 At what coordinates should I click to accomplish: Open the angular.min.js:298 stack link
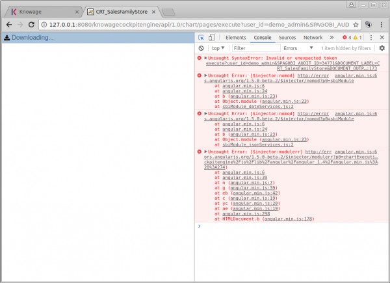(x=246, y=214)
